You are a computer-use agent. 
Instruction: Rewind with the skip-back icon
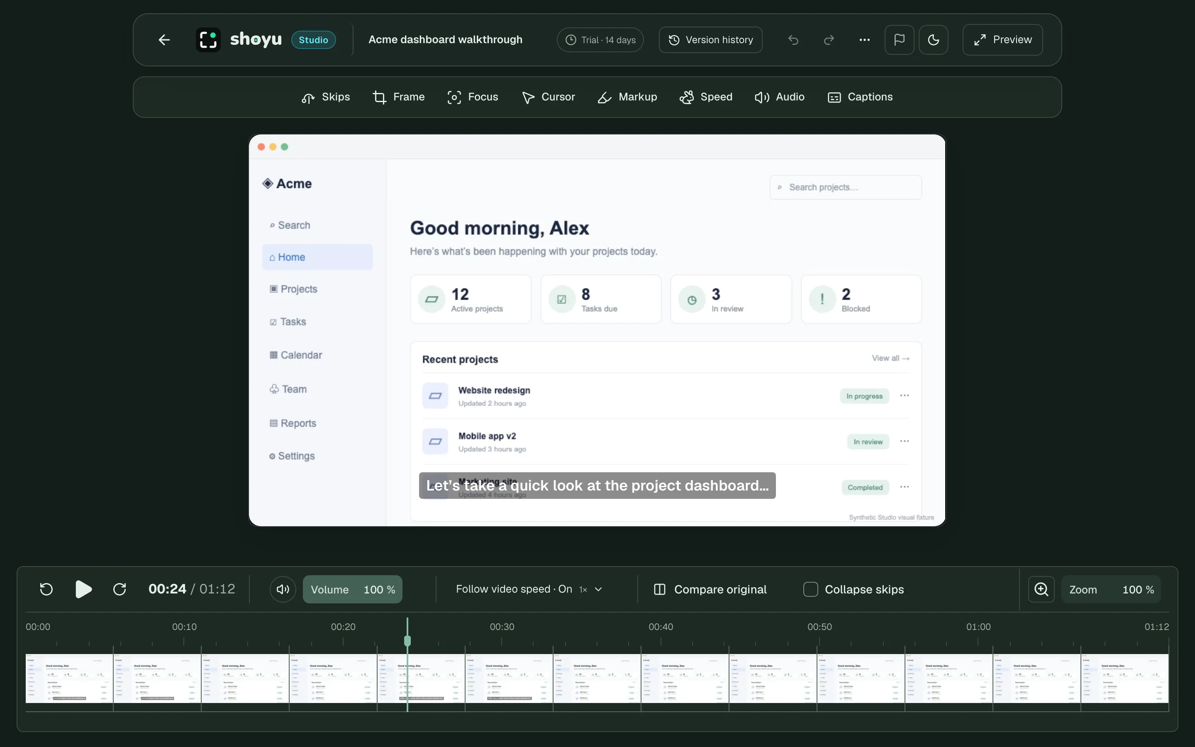[x=46, y=589]
